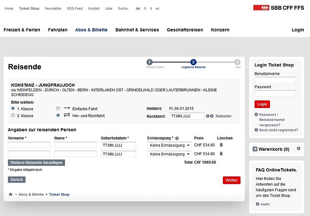
Task: Switch language to de
Action: point(138,9)
